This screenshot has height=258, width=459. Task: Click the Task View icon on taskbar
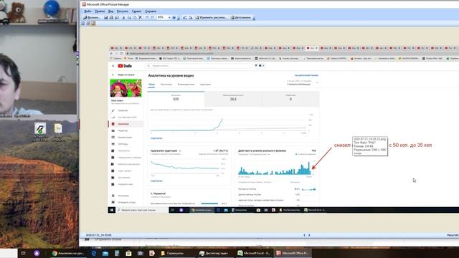click(23, 253)
